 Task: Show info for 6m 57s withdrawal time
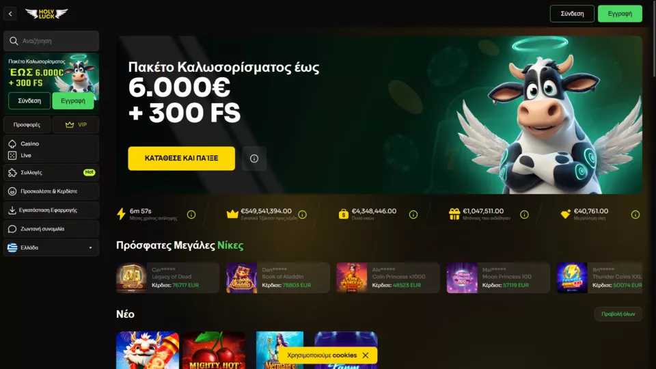(191, 215)
